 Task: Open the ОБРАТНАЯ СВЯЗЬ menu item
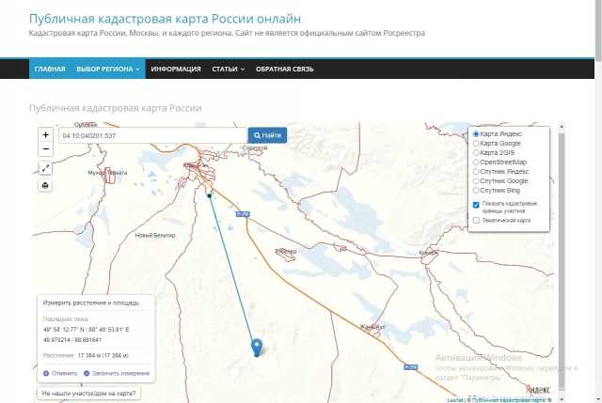point(284,69)
